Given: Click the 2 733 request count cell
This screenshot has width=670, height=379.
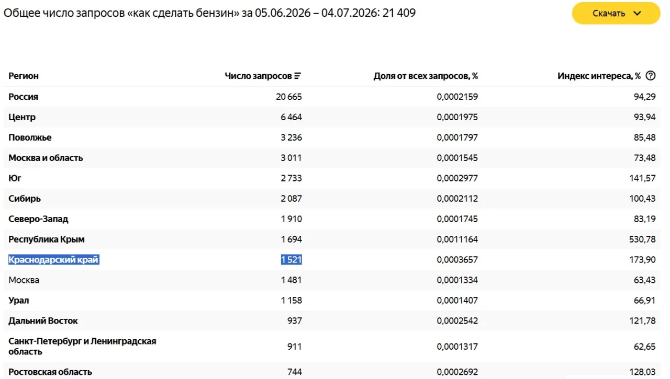Looking at the screenshot, I should [x=291, y=178].
